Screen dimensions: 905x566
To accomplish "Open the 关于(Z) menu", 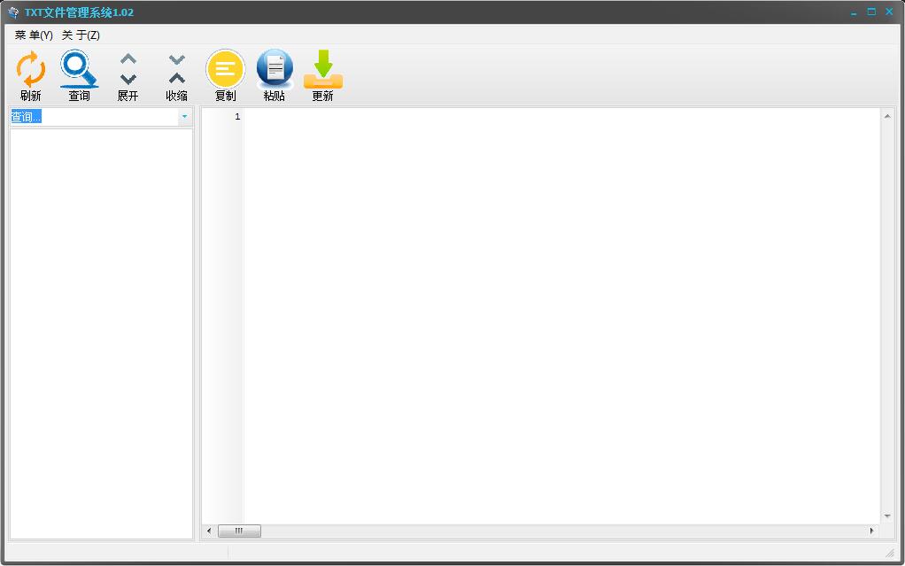I will 80,34.
